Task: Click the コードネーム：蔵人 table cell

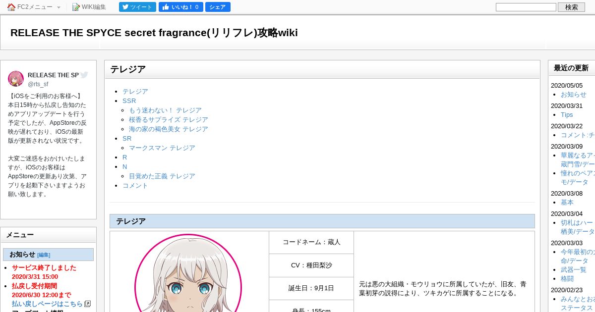Action: (311, 243)
